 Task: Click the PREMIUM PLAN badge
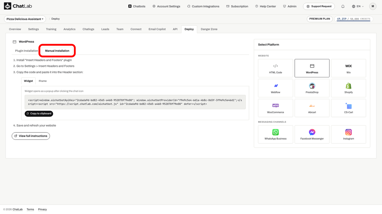[320, 19]
